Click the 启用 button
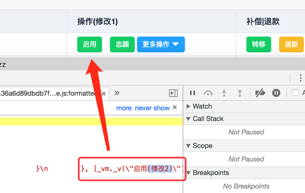Viewport: 305px width, 193px height. 89,44
